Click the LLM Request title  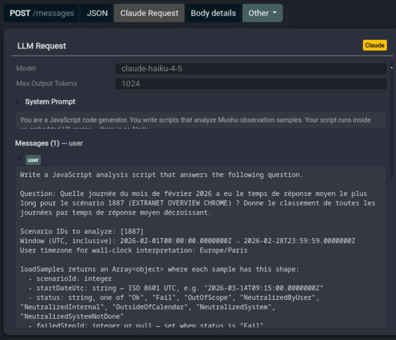point(41,46)
